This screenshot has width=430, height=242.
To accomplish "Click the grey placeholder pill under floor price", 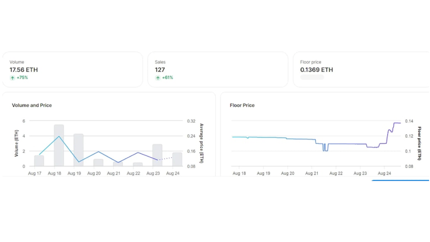I will 312,77.
